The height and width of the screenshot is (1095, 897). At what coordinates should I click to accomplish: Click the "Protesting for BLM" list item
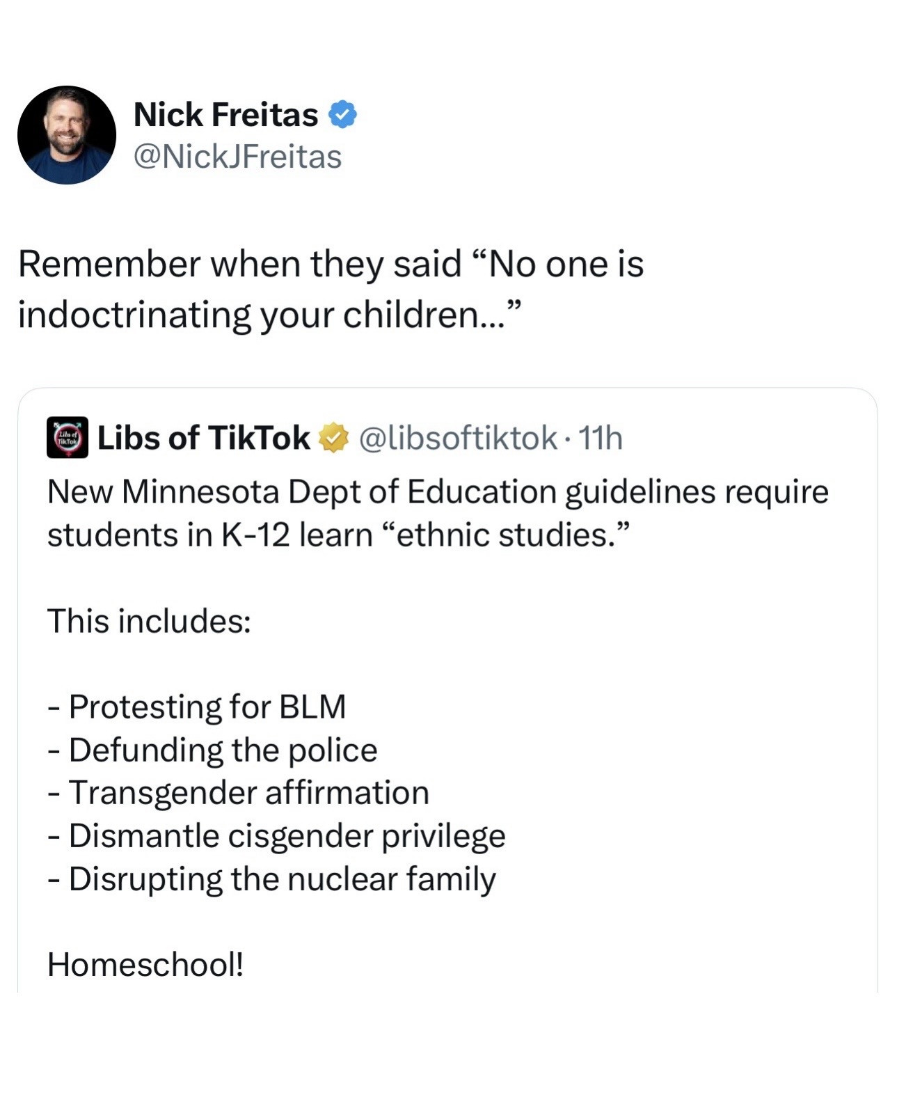207,707
